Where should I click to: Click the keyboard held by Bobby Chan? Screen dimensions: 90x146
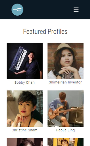[18, 60]
